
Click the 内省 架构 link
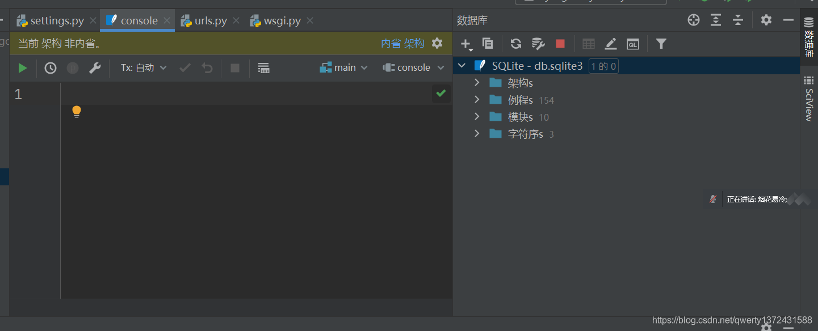coord(402,43)
